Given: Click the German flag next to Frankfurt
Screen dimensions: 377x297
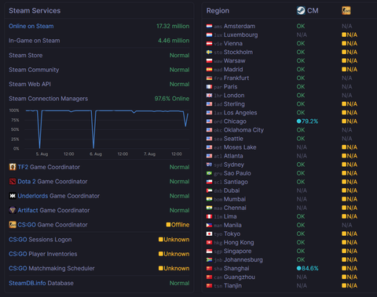Looking at the screenshot, I should tap(209, 78).
